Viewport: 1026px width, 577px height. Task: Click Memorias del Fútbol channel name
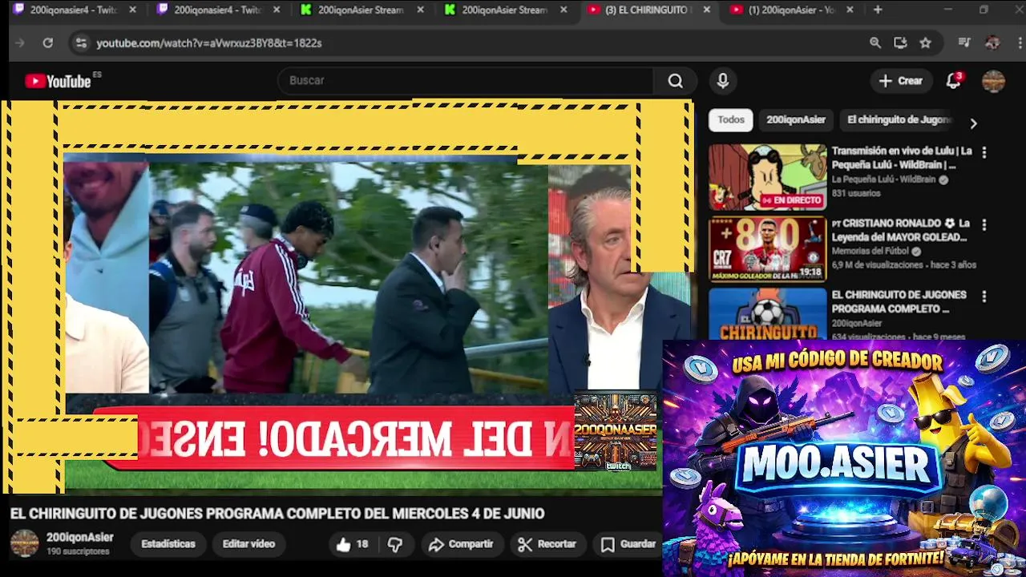click(872, 252)
